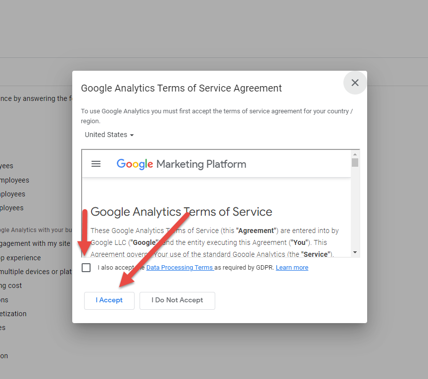Screen dimensions: 428x379
Task: Click the terms scrollbar thumb
Action: 355,163
